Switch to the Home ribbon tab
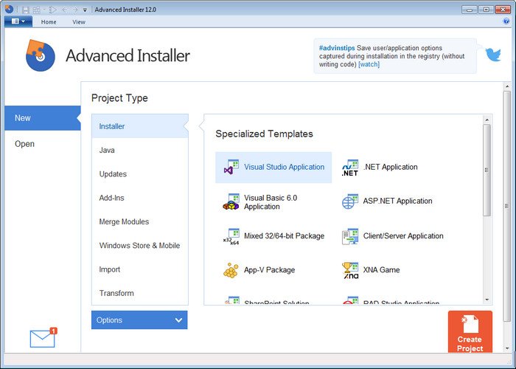516x369 pixels. (49, 21)
